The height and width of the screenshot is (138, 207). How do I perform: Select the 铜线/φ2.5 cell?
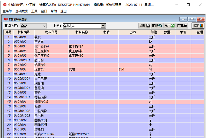click(x=51, y=102)
